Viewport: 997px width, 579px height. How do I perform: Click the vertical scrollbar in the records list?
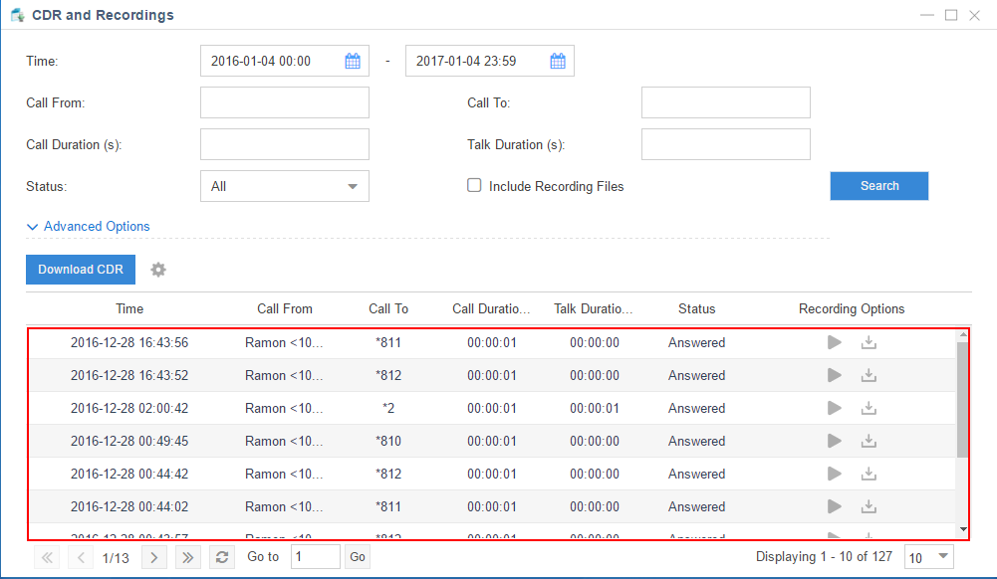961,398
